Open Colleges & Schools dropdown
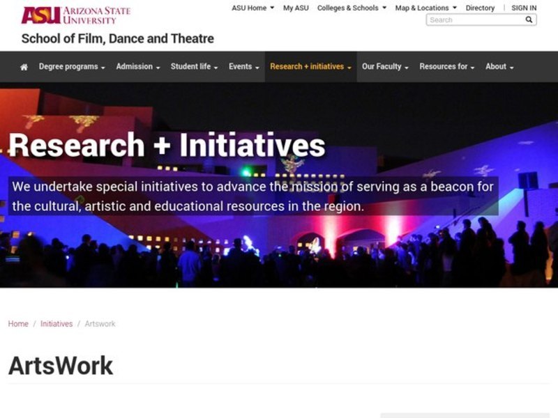 click(x=352, y=8)
